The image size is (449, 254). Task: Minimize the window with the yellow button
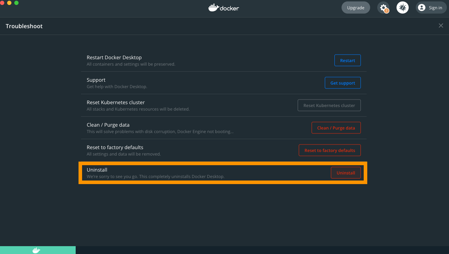9,3
